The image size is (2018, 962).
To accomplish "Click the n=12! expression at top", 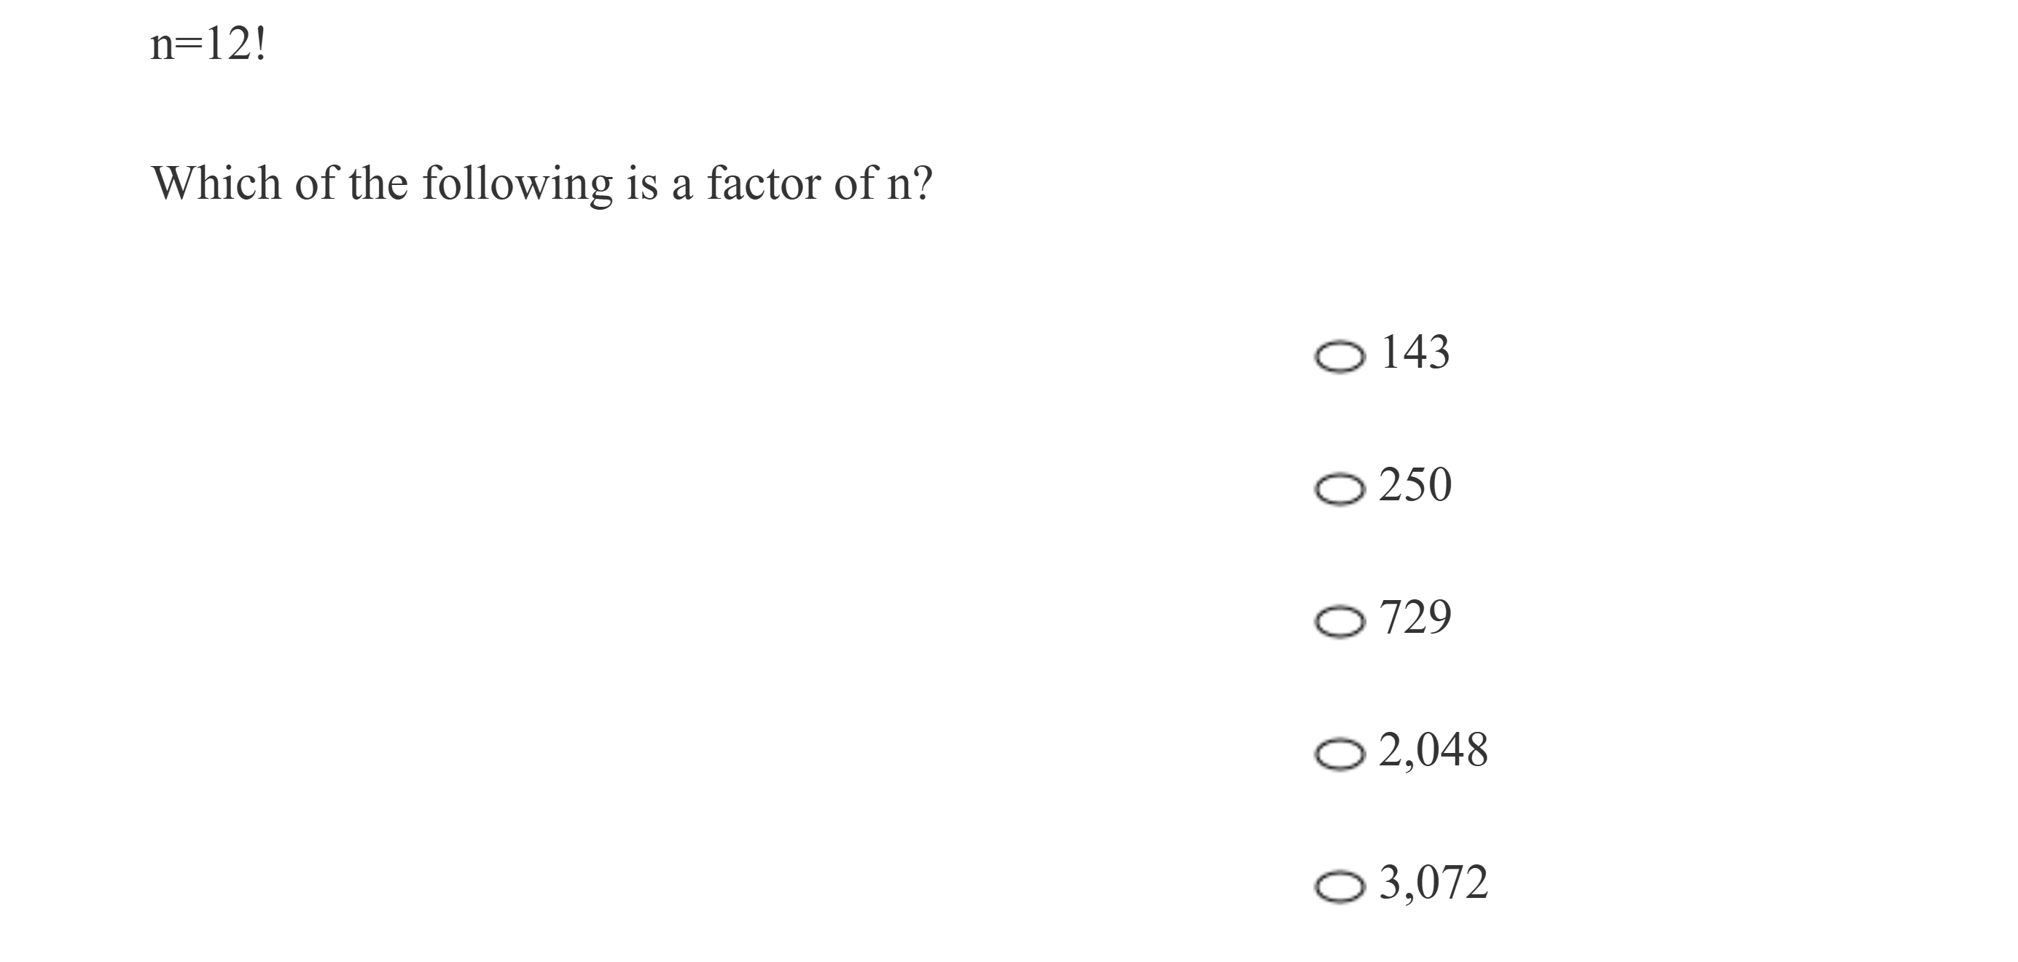I will tap(208, 44).
